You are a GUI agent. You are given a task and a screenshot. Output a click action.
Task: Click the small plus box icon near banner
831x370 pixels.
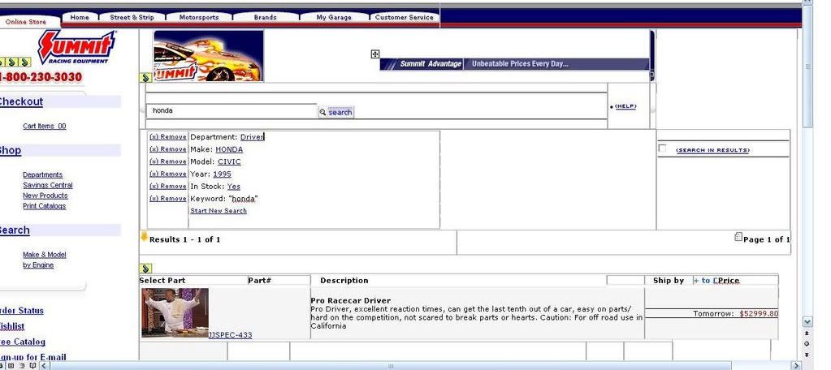(375, 54)
